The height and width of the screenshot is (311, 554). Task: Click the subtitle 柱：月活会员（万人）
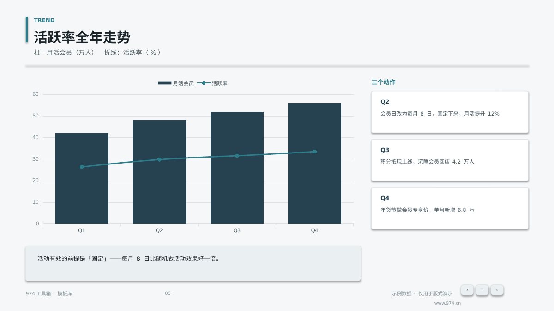[x=64, y=53]
